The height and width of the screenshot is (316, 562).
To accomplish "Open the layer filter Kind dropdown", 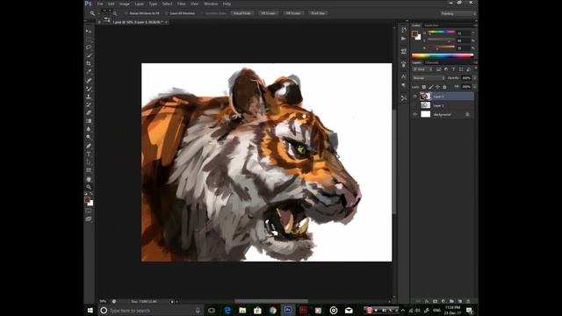I will pyautogui.click(x=422, y=69).
